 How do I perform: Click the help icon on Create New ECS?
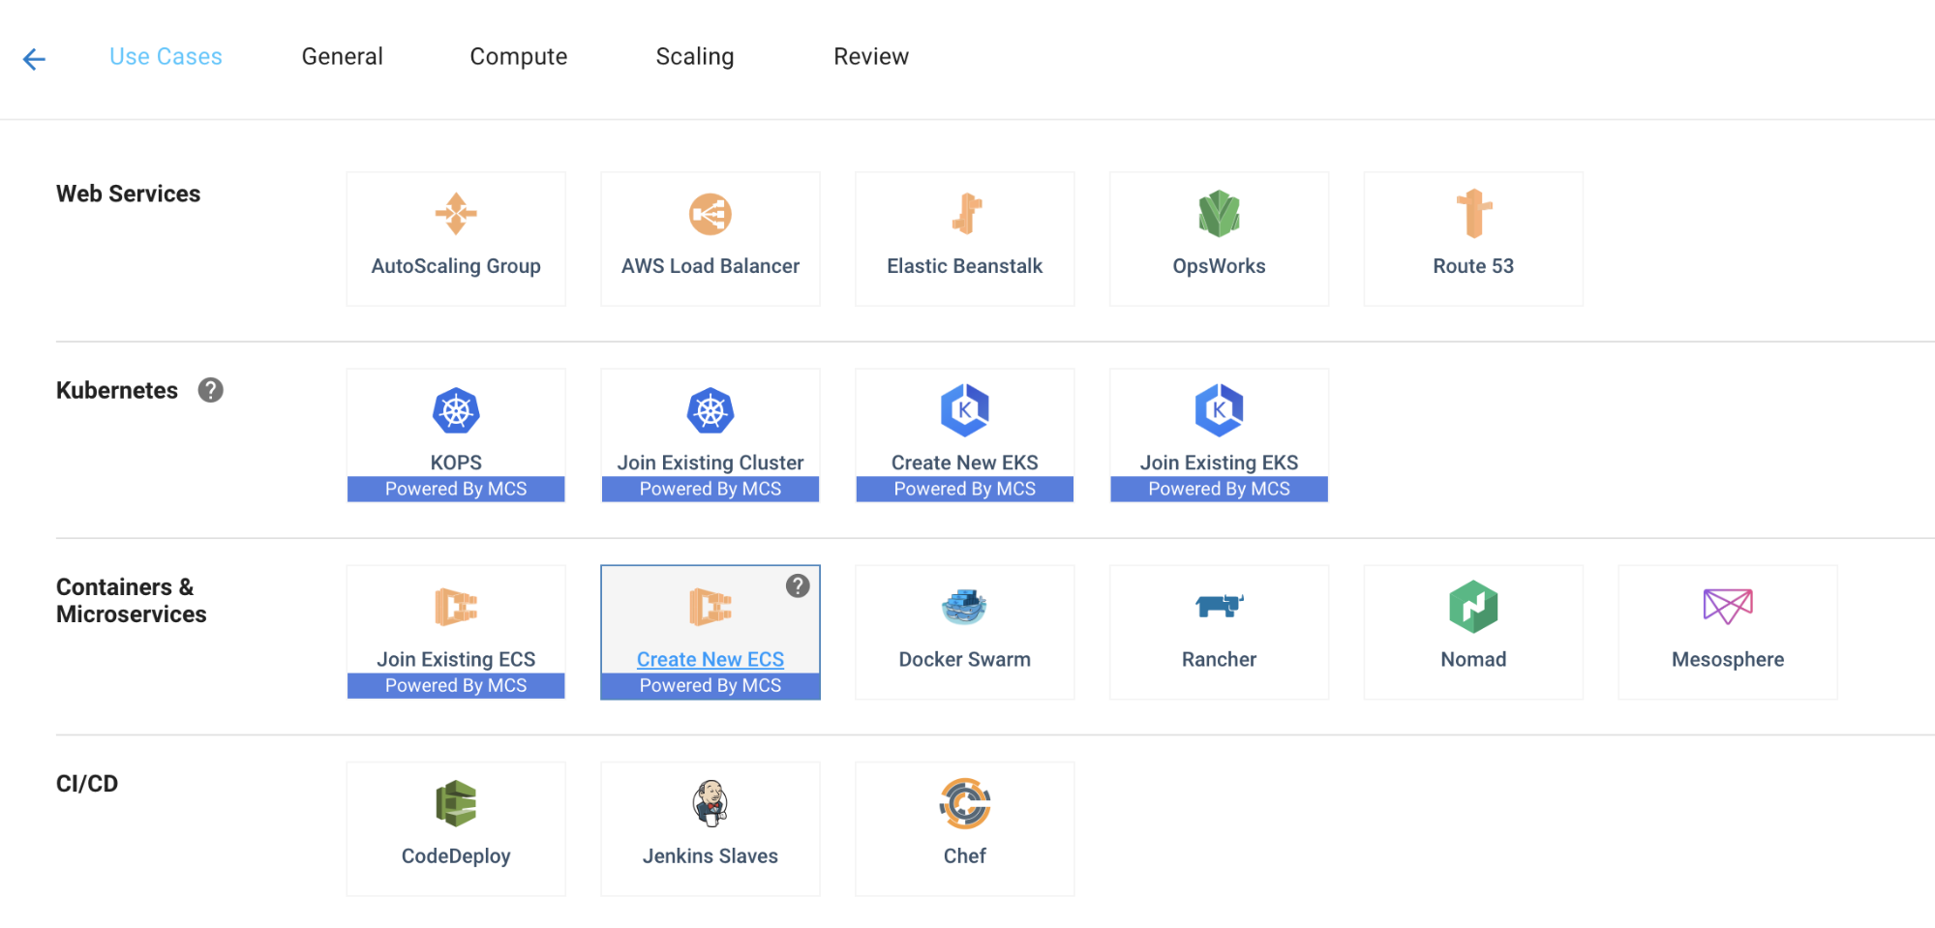[x=797, y=585]
